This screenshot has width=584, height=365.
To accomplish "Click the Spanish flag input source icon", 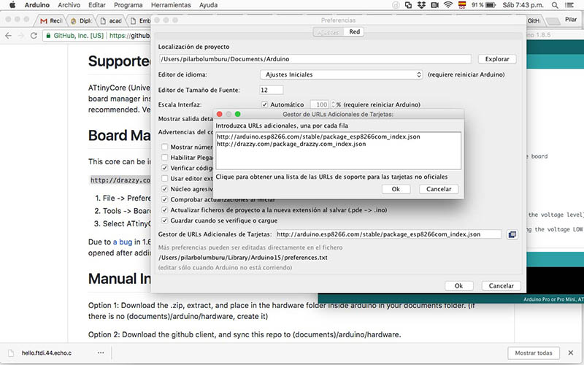I will click(x=462, y=5).
